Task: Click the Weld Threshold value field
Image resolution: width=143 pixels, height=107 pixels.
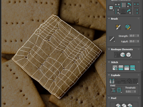Action: click(130, 92)
